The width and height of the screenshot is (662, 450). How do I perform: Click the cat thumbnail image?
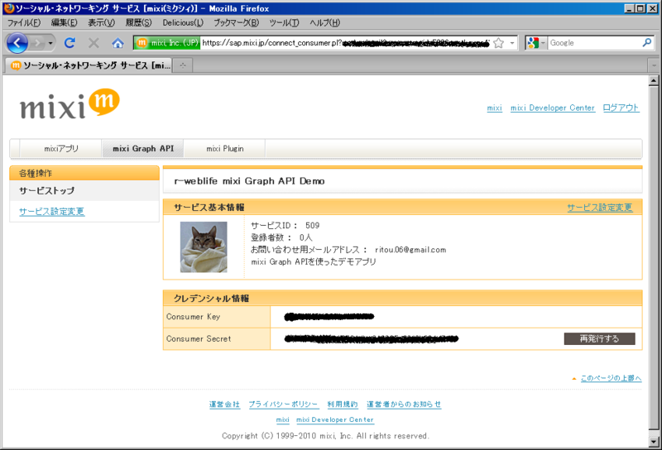coord(204,247)
